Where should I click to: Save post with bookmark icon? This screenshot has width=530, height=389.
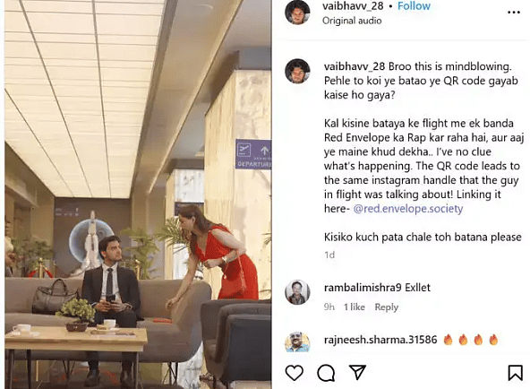tap(515, 373)
